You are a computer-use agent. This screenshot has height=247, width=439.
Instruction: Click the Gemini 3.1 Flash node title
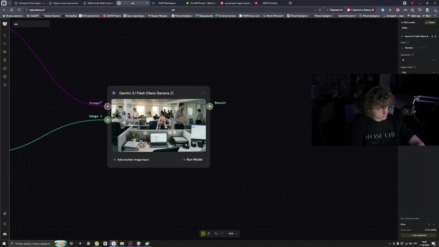pyautogui.click(x=146, y=93)
